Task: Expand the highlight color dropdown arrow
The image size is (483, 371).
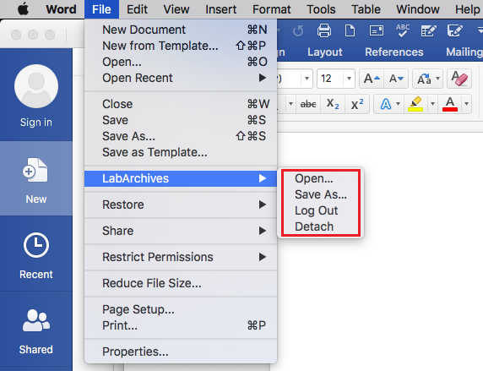Action: (x=432, y=104)
